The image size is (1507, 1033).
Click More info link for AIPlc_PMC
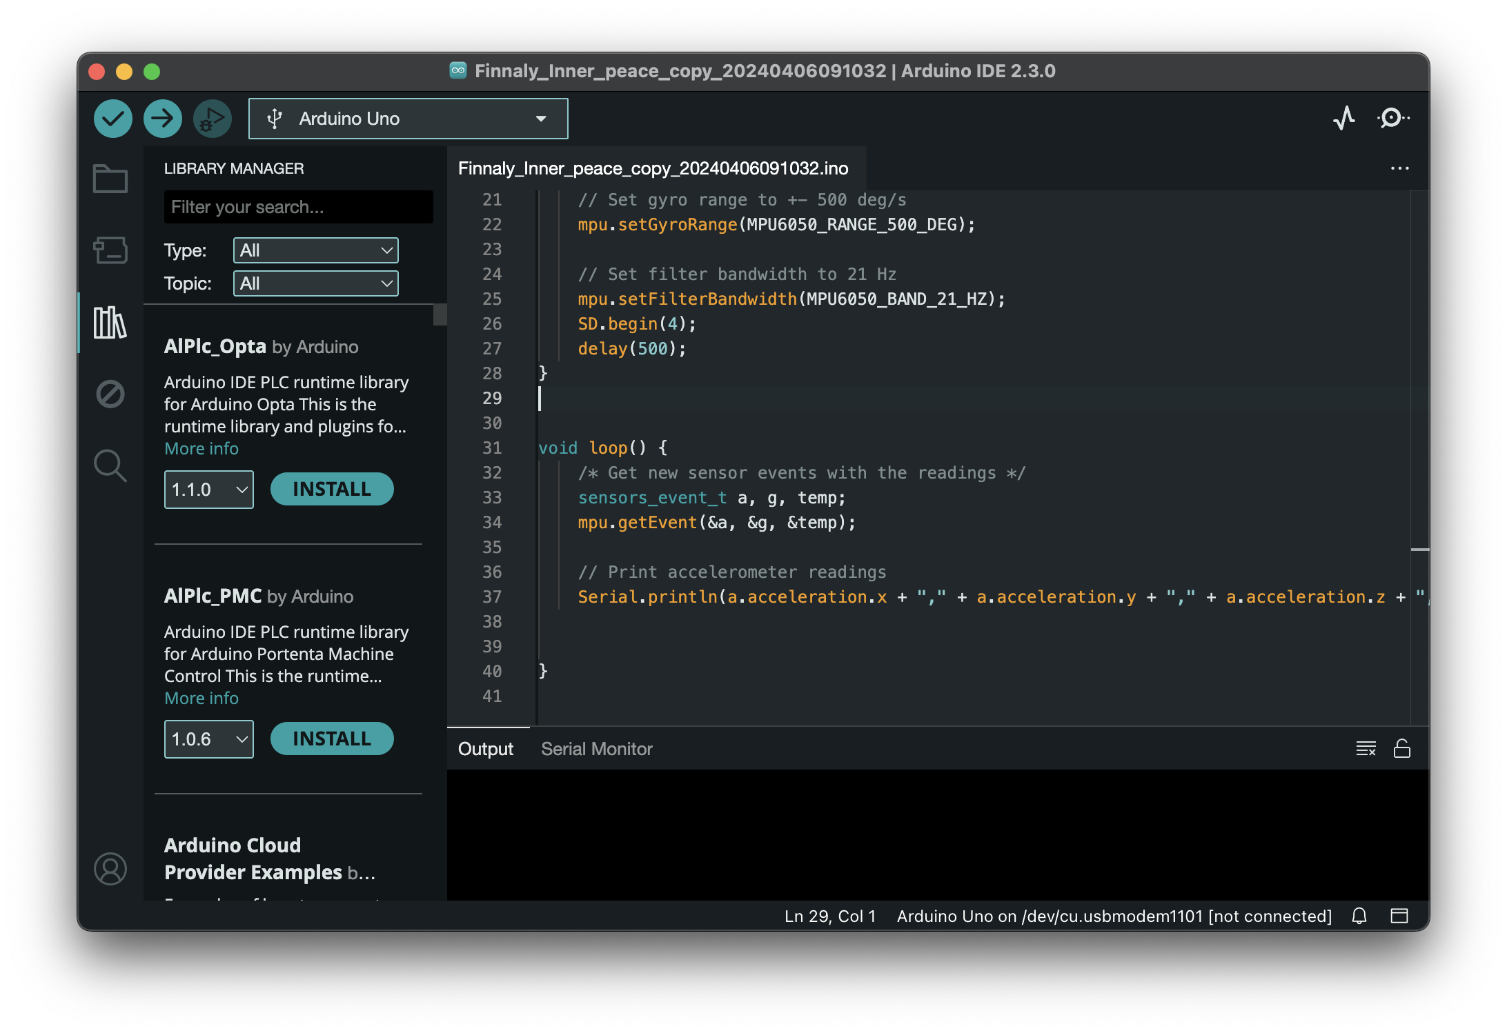tap(200, 698)
